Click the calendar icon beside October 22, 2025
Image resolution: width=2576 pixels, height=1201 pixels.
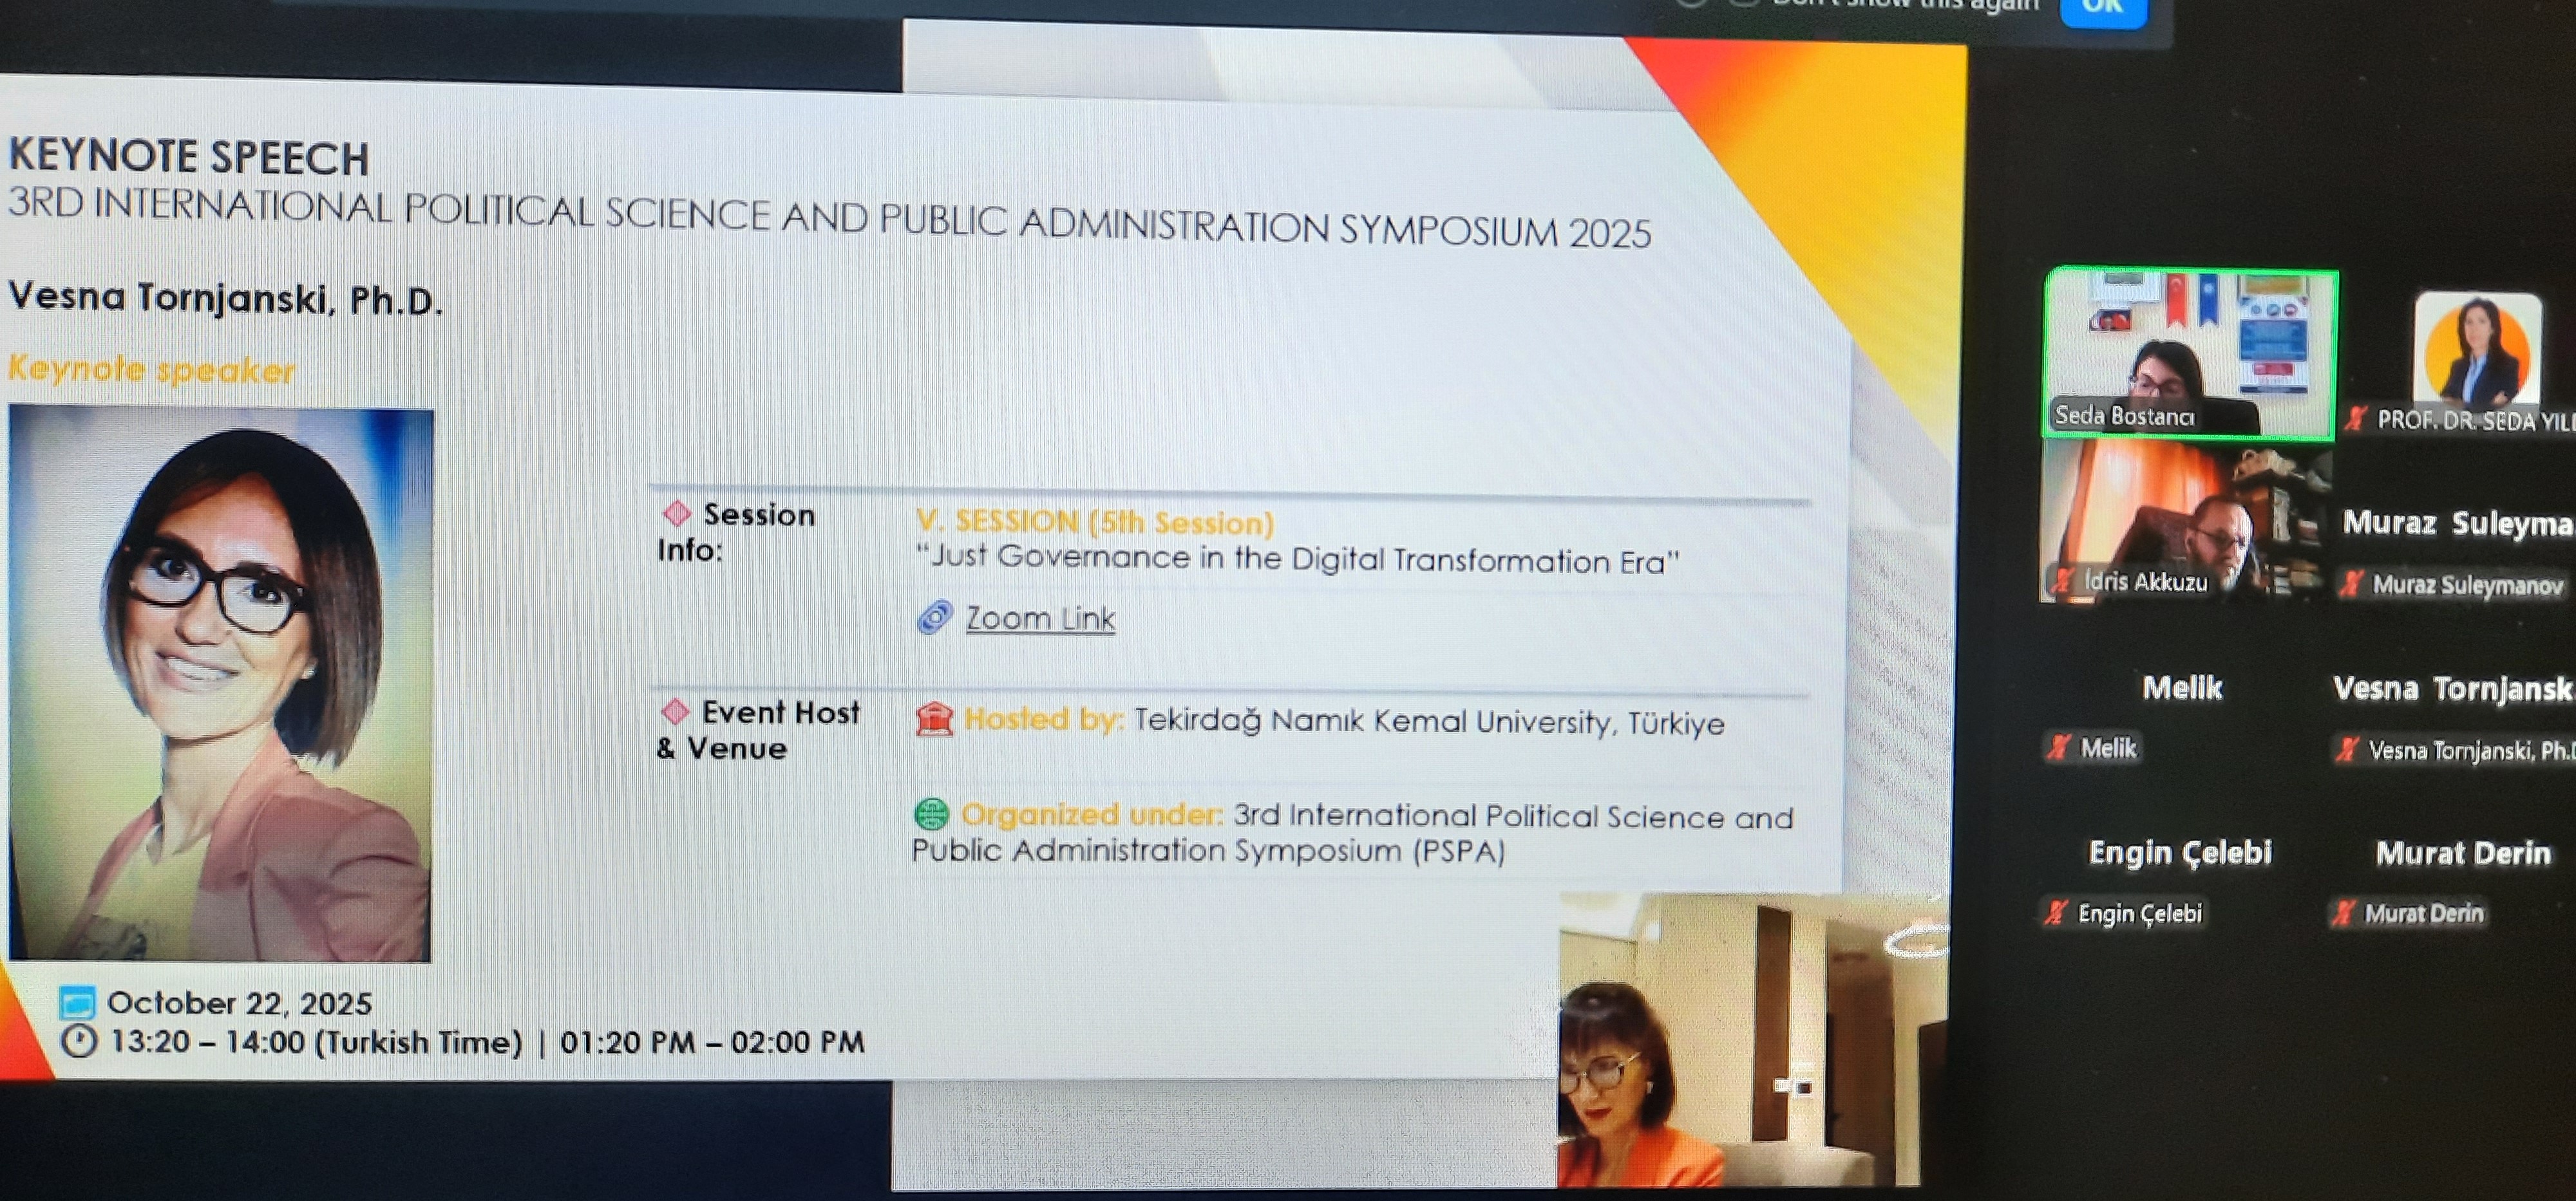pos(77,1001)
